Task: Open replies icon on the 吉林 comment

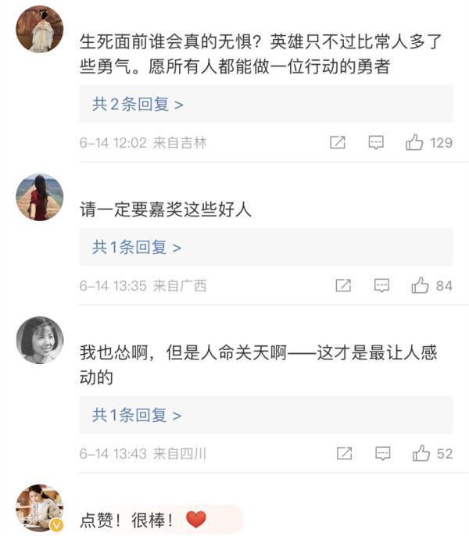Action: [x=376, y=143]
